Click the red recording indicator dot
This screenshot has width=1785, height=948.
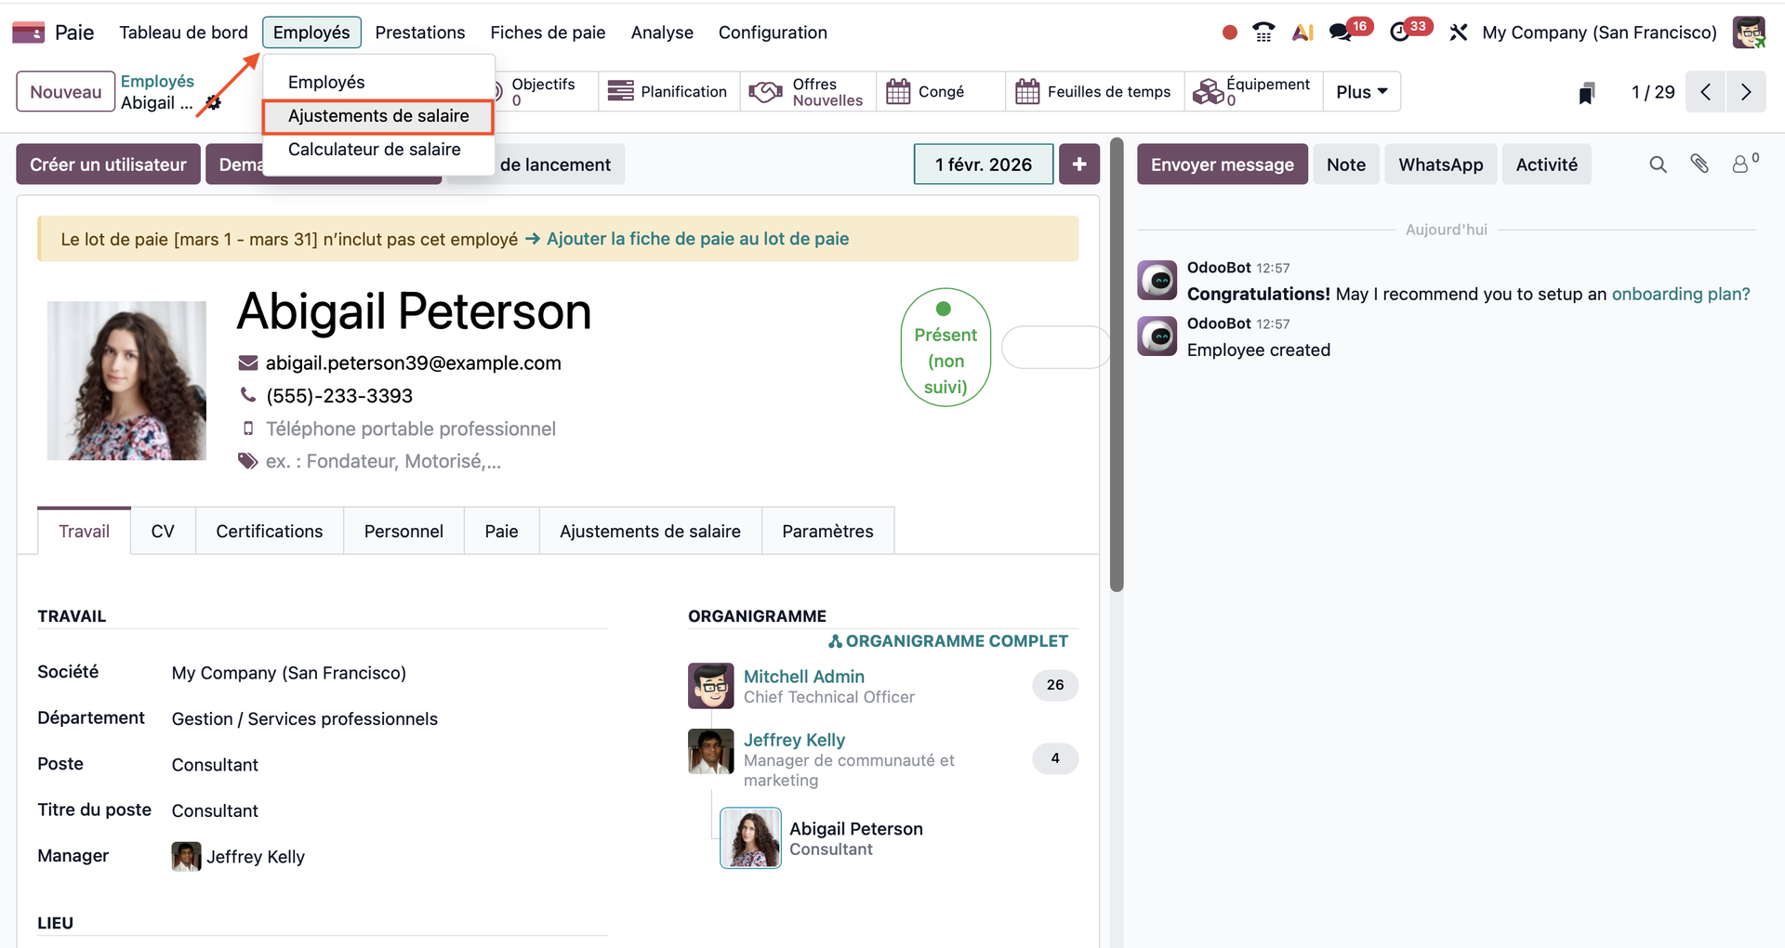(1229, 33)
